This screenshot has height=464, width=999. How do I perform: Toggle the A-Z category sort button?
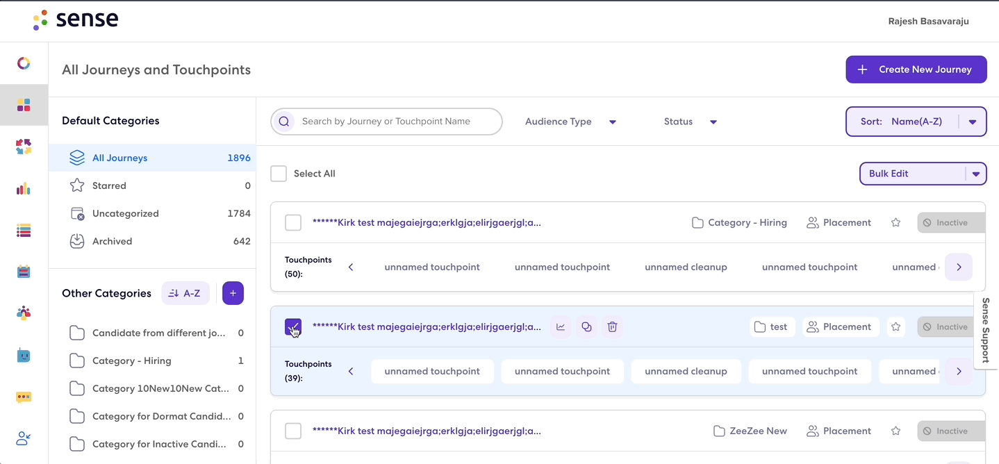click(x=185, y=293)
